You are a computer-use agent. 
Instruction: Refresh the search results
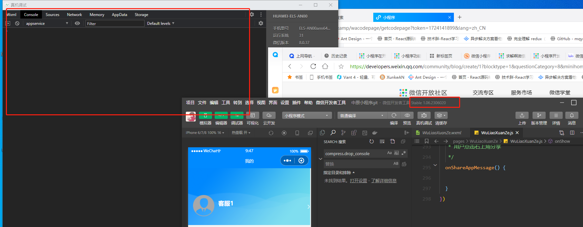(x=372, y=141)
